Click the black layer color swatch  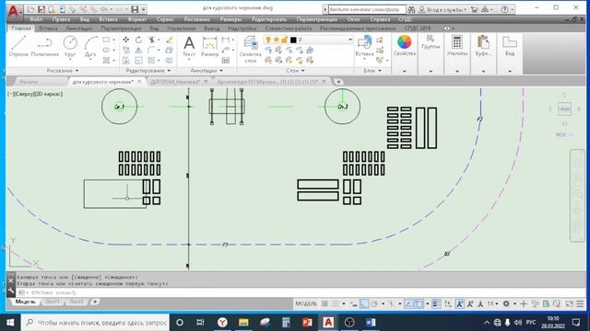point(293,40)
